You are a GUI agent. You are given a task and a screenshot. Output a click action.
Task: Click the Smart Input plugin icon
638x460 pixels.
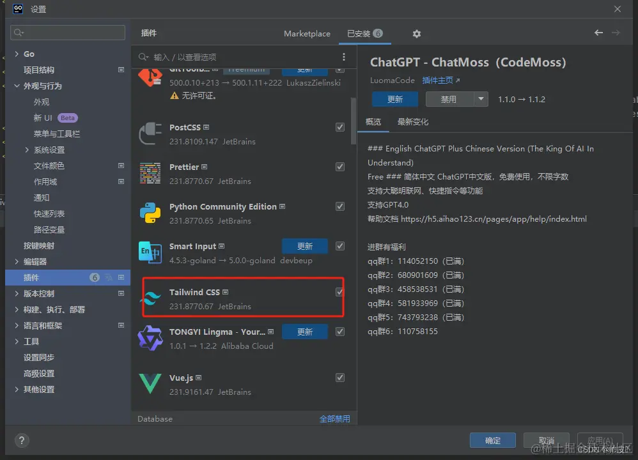coord(150,253)
